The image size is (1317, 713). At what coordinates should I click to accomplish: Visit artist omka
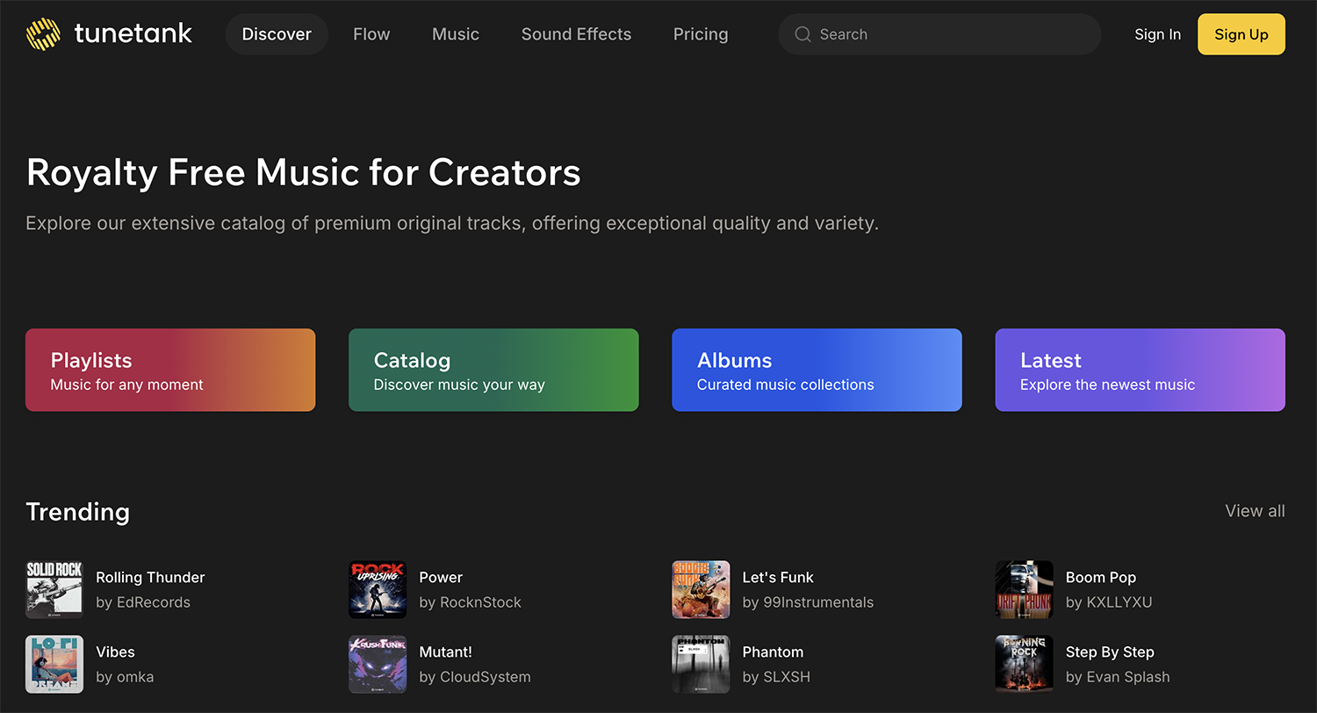[x=125, y=677]
